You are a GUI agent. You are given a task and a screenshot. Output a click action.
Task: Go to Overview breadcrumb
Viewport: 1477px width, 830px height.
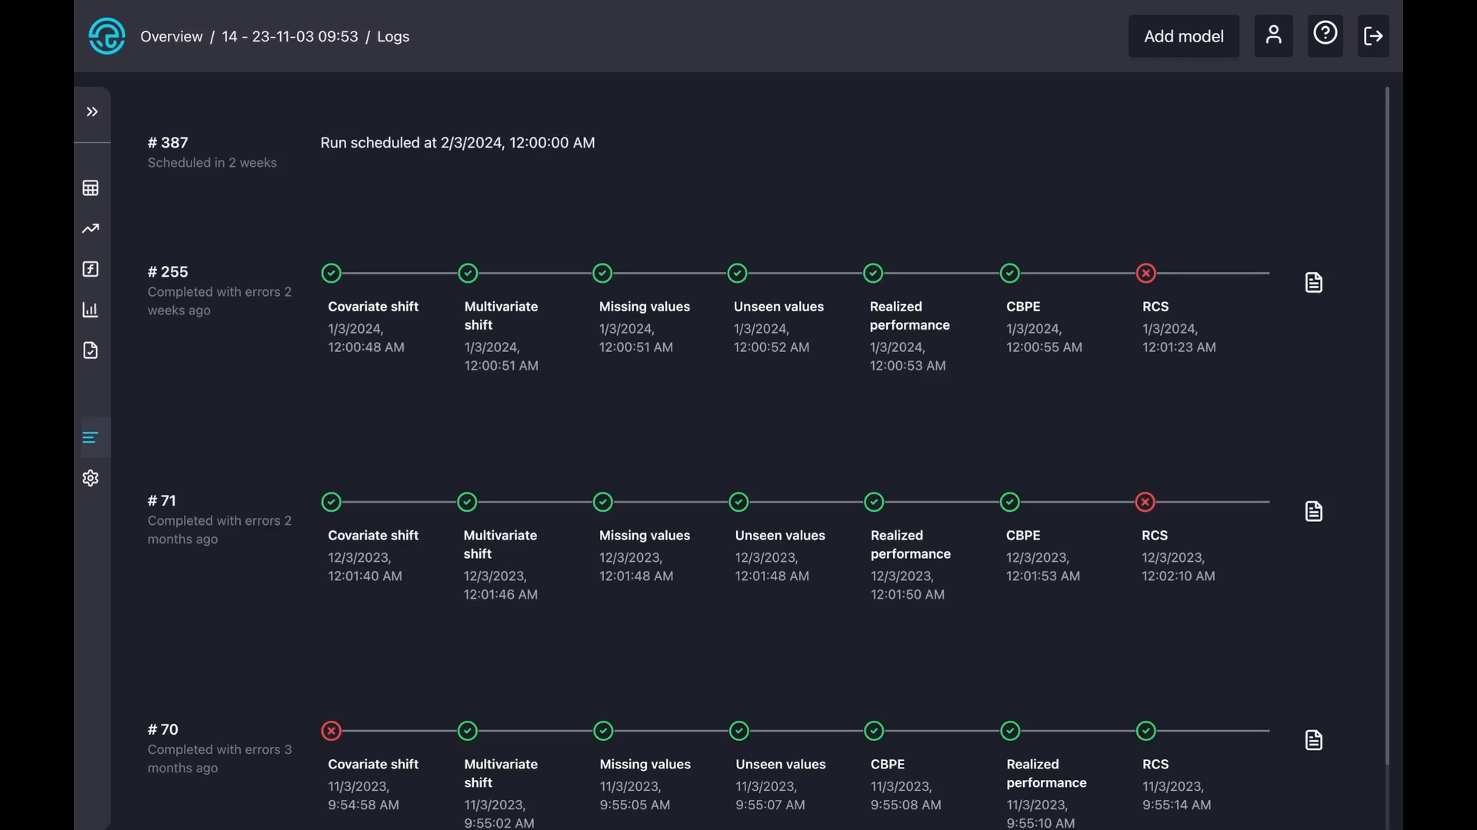(172, 37)
